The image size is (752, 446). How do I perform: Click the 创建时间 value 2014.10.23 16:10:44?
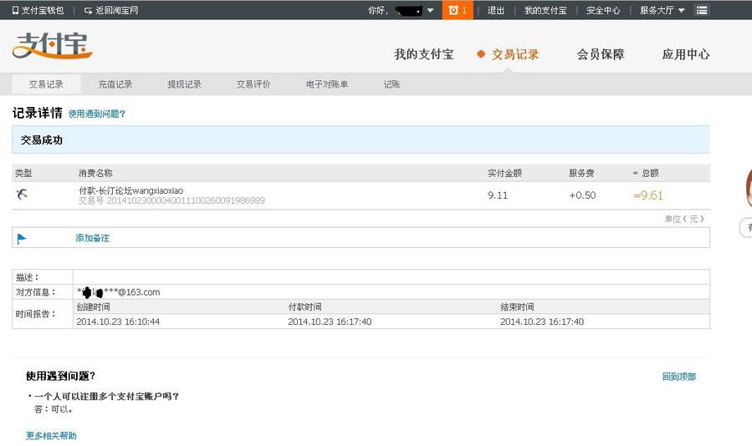[118, 322]
